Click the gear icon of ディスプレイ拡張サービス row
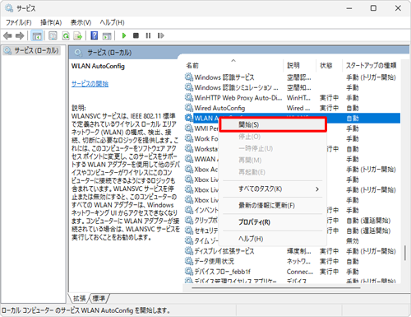This screenshot has height=317, width=411. 188,251
